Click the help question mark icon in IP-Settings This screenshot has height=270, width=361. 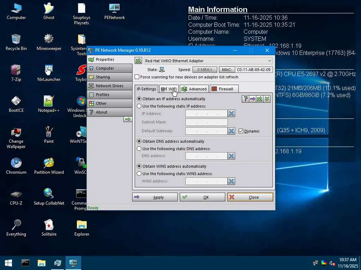pos(245,99)
